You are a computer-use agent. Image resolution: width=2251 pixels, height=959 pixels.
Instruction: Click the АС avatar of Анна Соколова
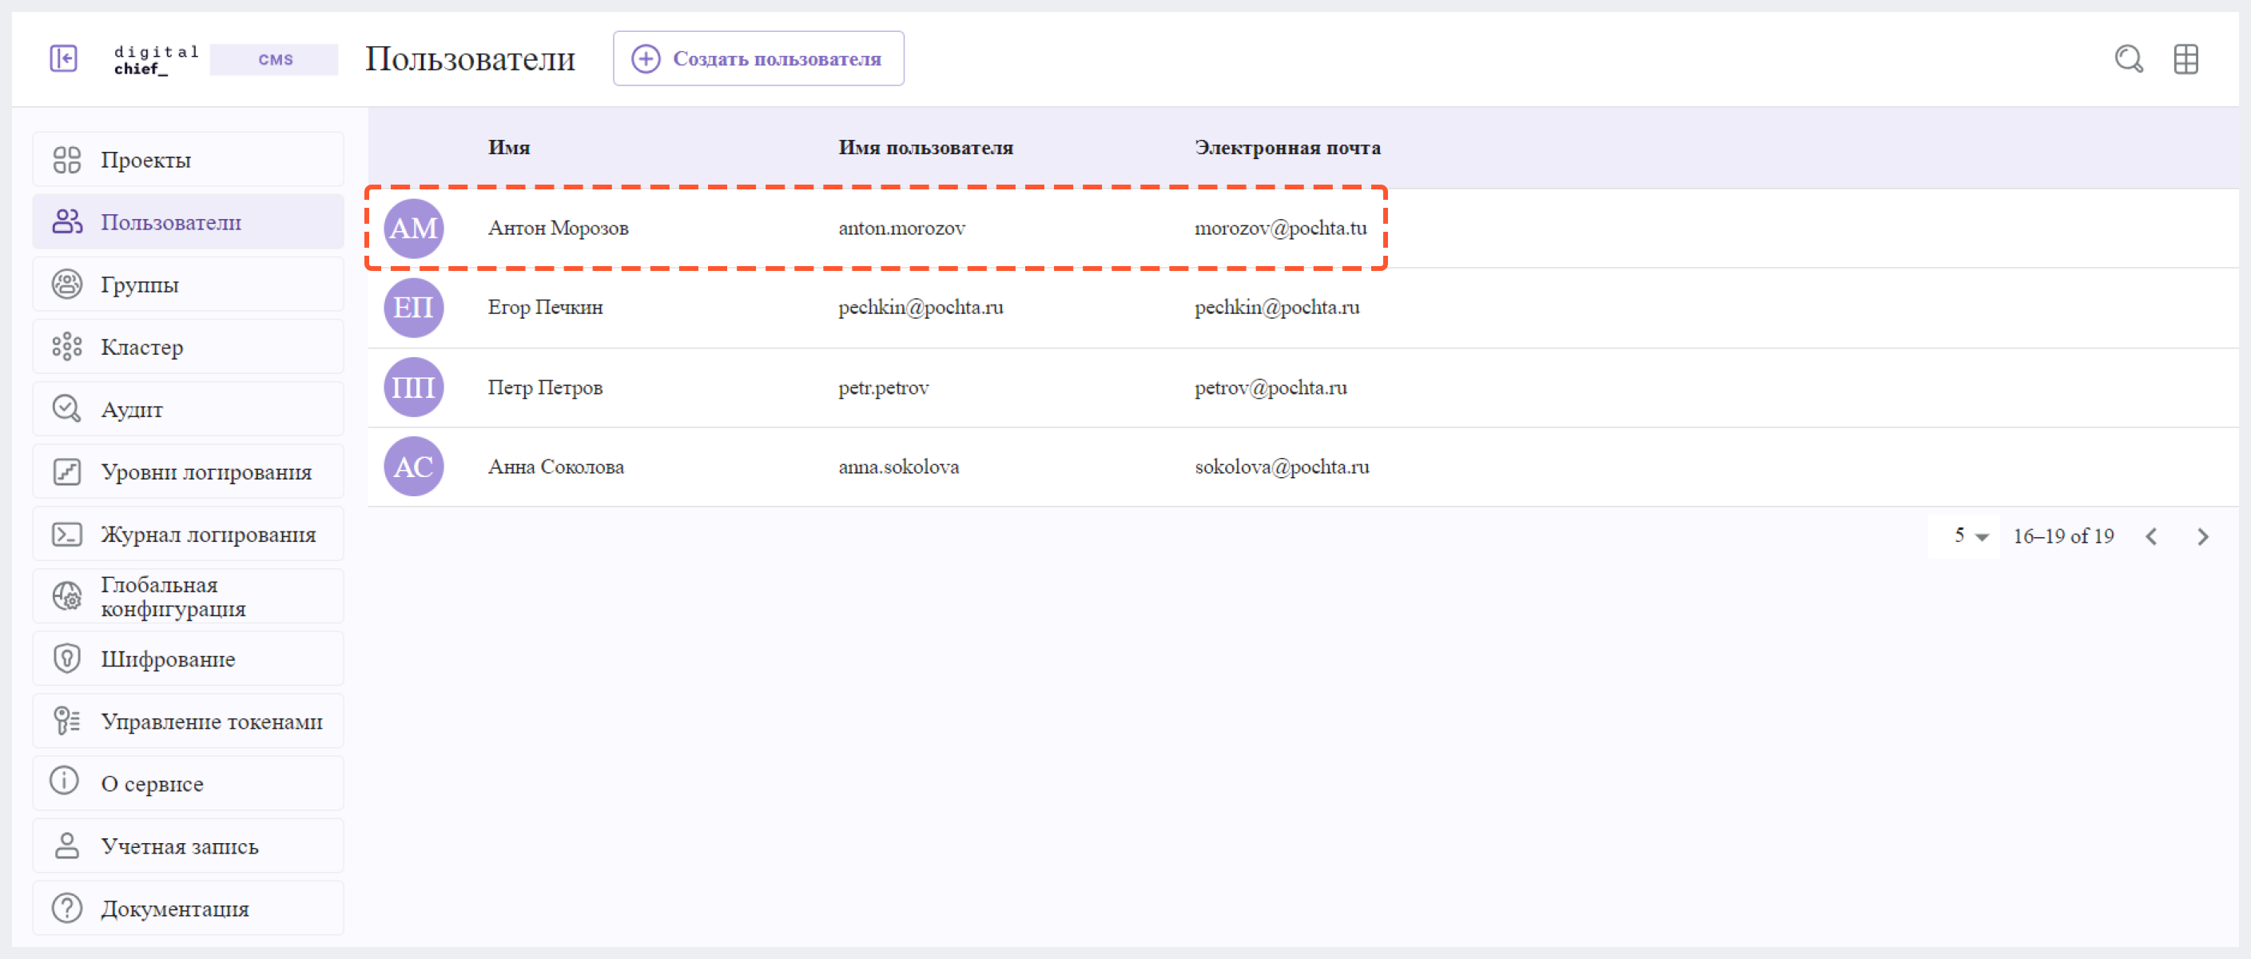click(x=413, y=467)
